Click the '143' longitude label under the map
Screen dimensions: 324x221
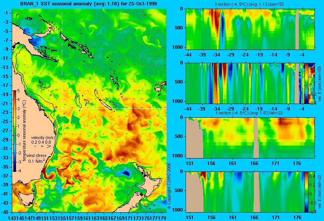coord(11,218)
